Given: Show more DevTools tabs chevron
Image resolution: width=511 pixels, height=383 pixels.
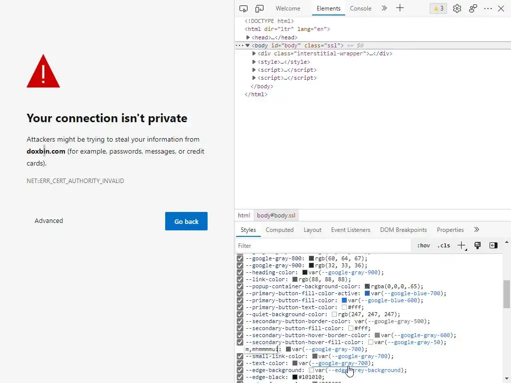Looking at the screenshot, I should [x=384, y=8].
